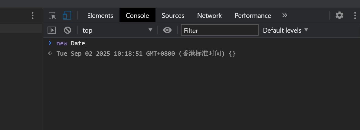Open the three-dot menu left of DevTools
The height and width of the screenshot is (130, 360).
(33, 15)
